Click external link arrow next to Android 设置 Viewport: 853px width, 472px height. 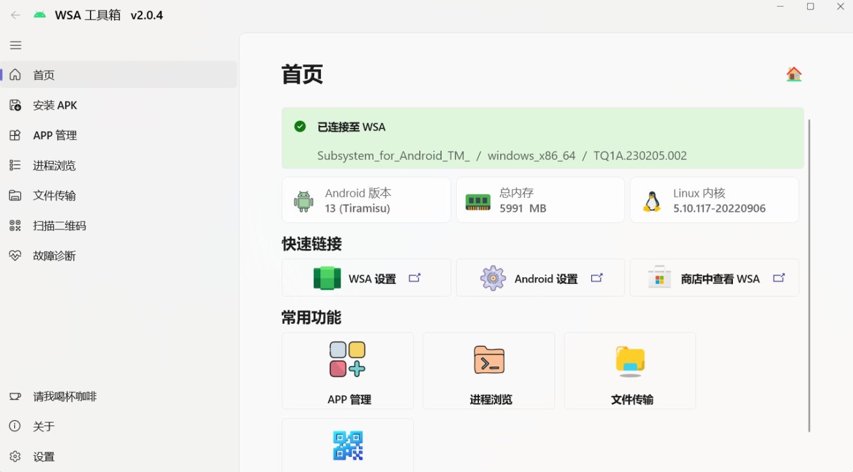pos(596,278)
